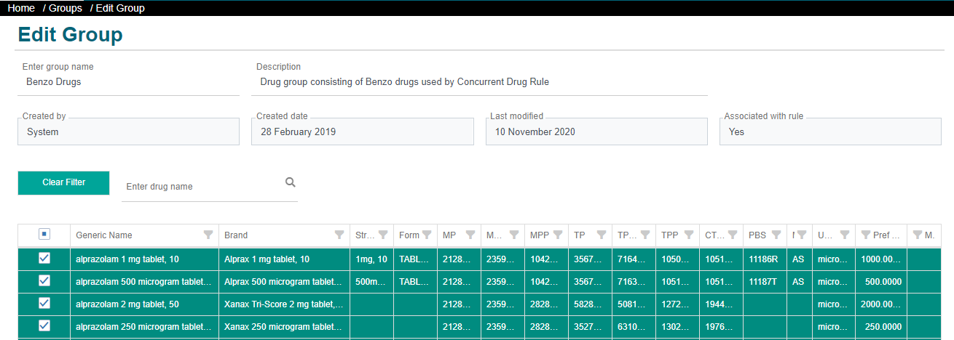Uncheck the alprazolam 2 mg tablet row
954x340 pixels.
pos(44,304)
